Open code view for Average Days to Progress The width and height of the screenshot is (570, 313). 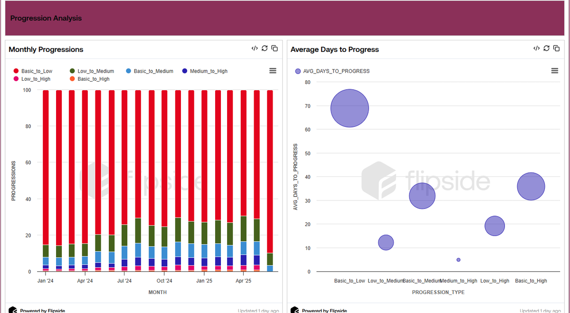coord(536,48)
